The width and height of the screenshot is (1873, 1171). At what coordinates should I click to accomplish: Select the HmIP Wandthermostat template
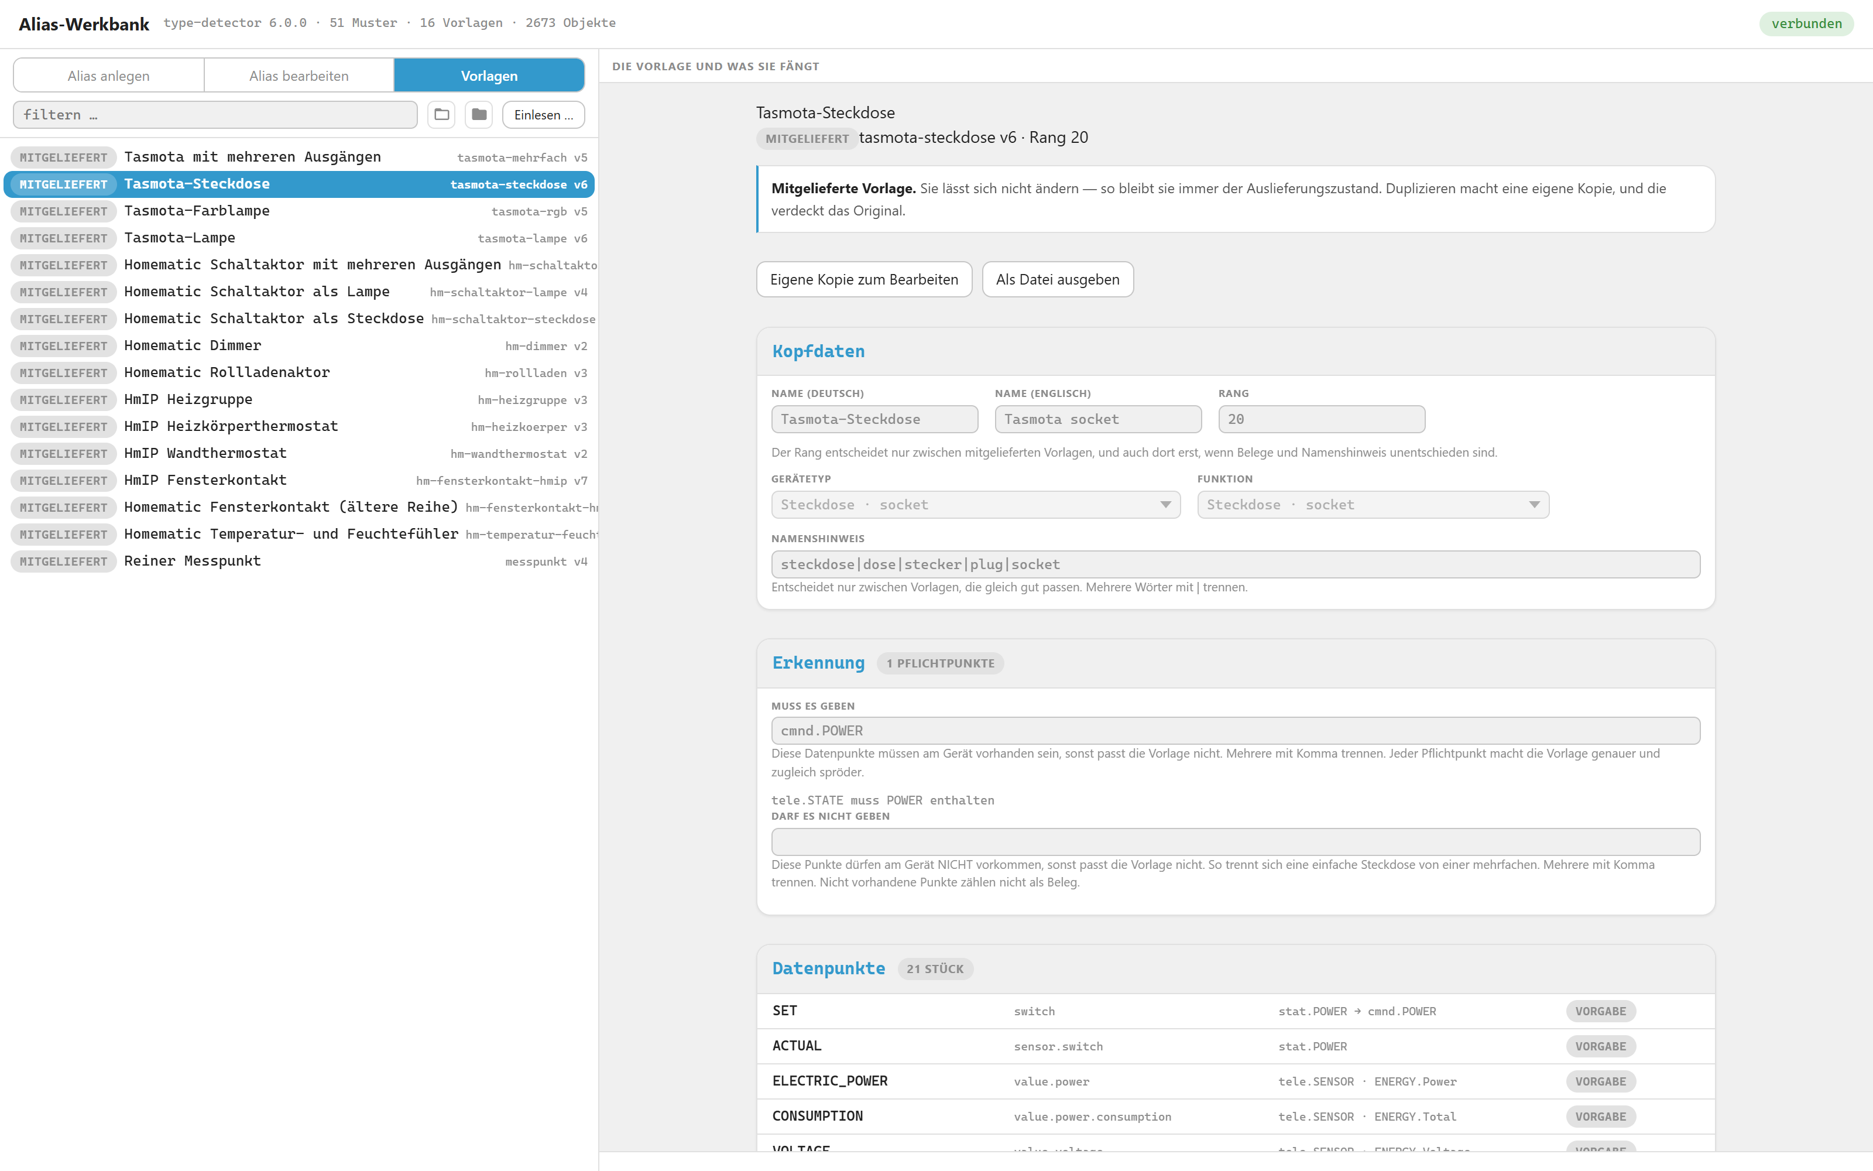click(x=299, y=453)
